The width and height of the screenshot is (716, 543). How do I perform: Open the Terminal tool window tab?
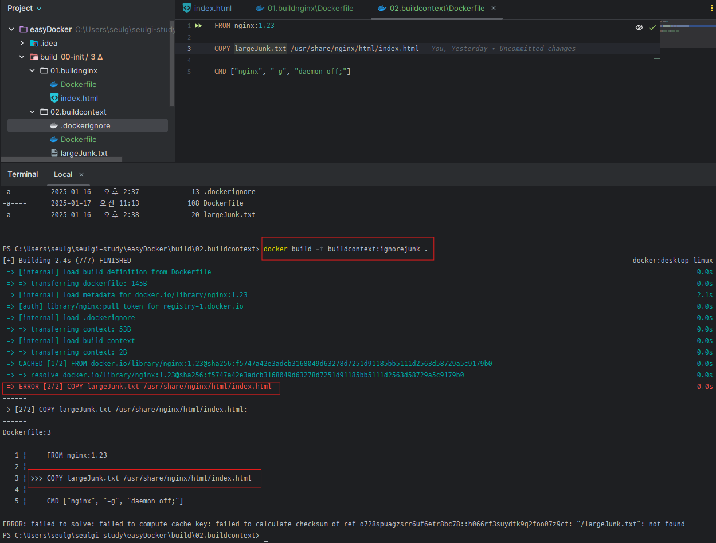23,174
